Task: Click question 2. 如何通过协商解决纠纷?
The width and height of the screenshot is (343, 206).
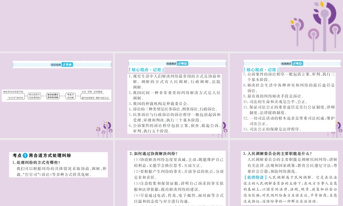Action: 154,153
